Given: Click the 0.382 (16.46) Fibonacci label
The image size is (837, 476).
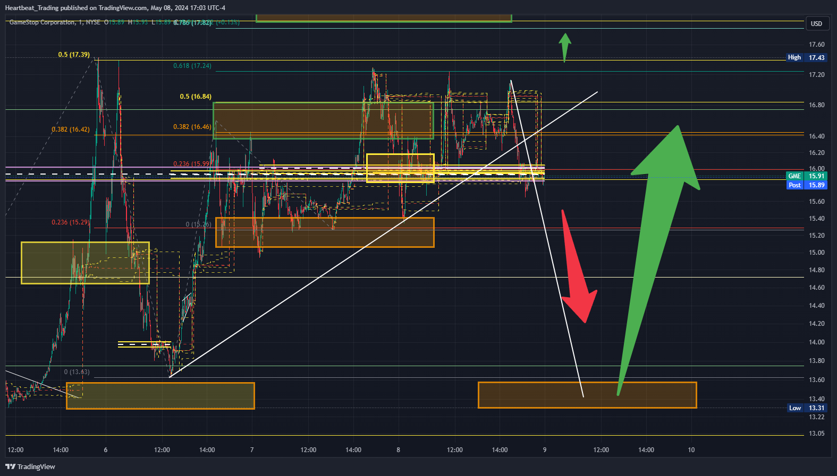Looking at the screenshot, I should tap(192, 127).
